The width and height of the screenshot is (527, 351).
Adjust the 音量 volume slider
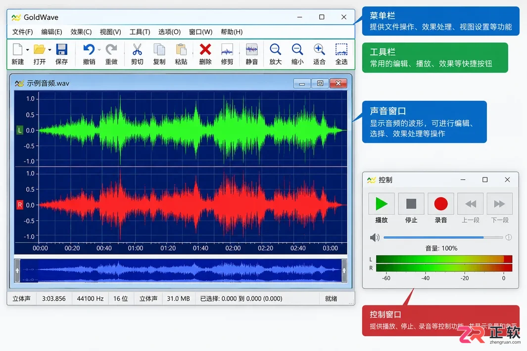point(443,237)
